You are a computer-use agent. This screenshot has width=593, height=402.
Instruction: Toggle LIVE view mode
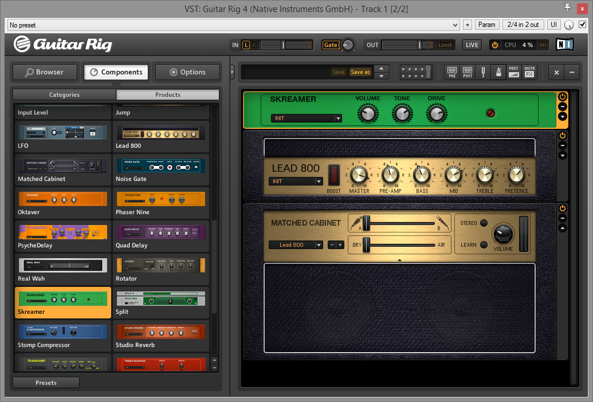[x=472, y=45]
